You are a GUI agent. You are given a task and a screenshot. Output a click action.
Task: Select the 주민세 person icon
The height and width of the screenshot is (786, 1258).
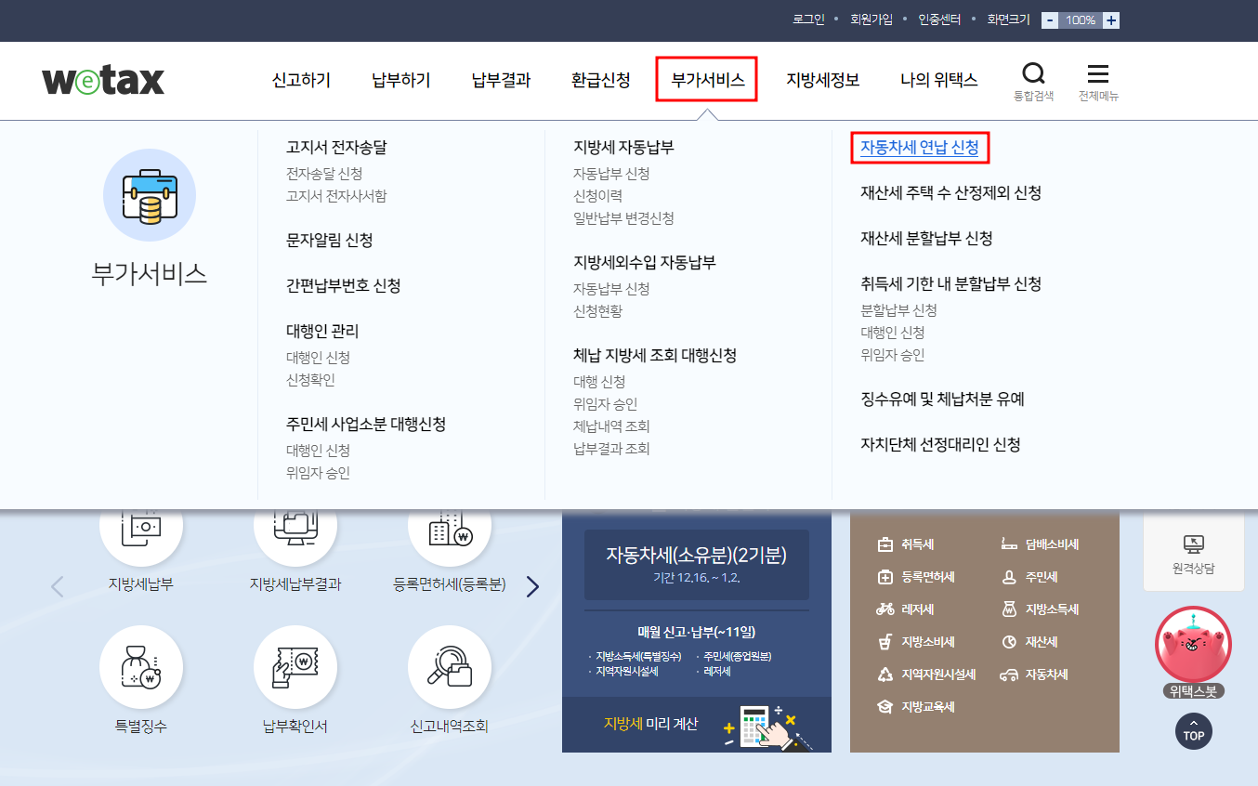(x=1007, y=576)
